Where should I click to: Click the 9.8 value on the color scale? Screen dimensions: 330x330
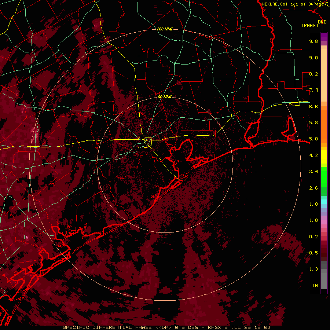[313, 41]
